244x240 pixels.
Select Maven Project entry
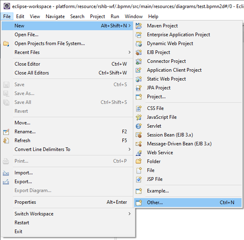[x=188, y=26]
